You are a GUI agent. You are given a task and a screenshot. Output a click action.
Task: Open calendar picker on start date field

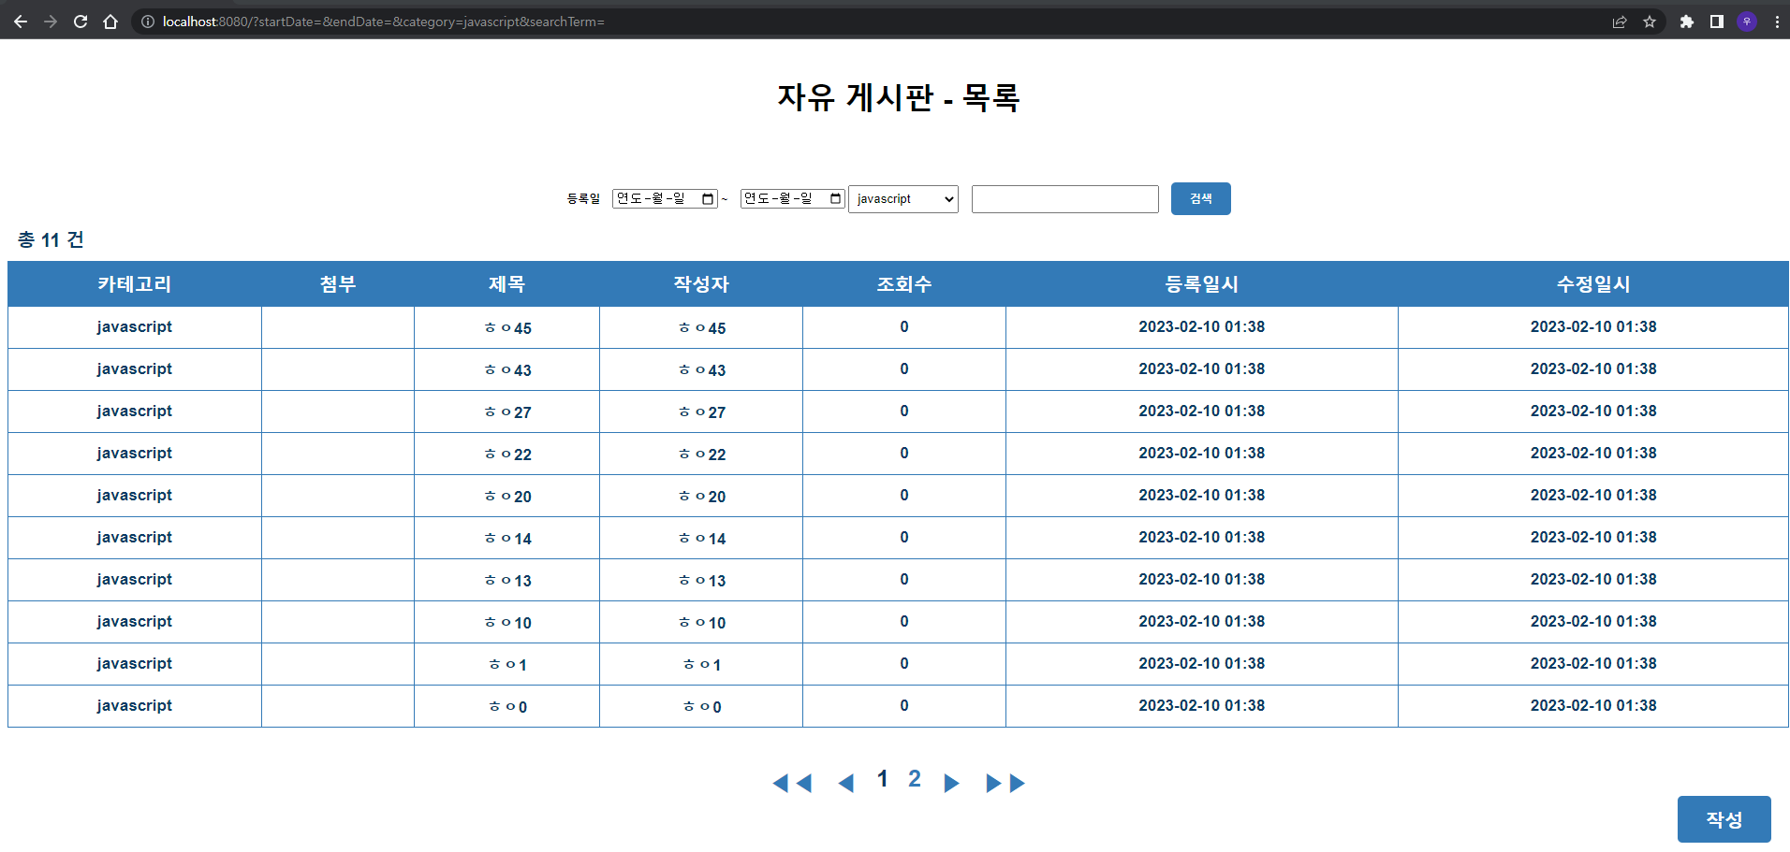coord(708,198)
